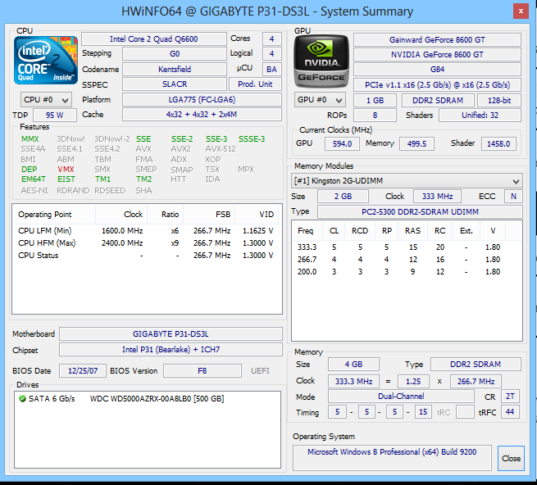
Task: Click the PCIe v1.1 x16 bus field
Action: tap(437, 85)
